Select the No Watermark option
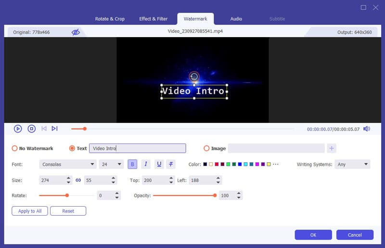Image resolution: width=385 pixels, height=248 pixels. click(14, 148)
